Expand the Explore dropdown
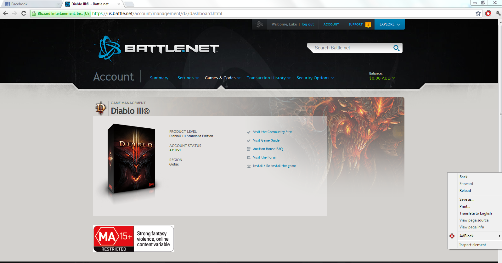The image size is (502, 263). coord(390,25)
